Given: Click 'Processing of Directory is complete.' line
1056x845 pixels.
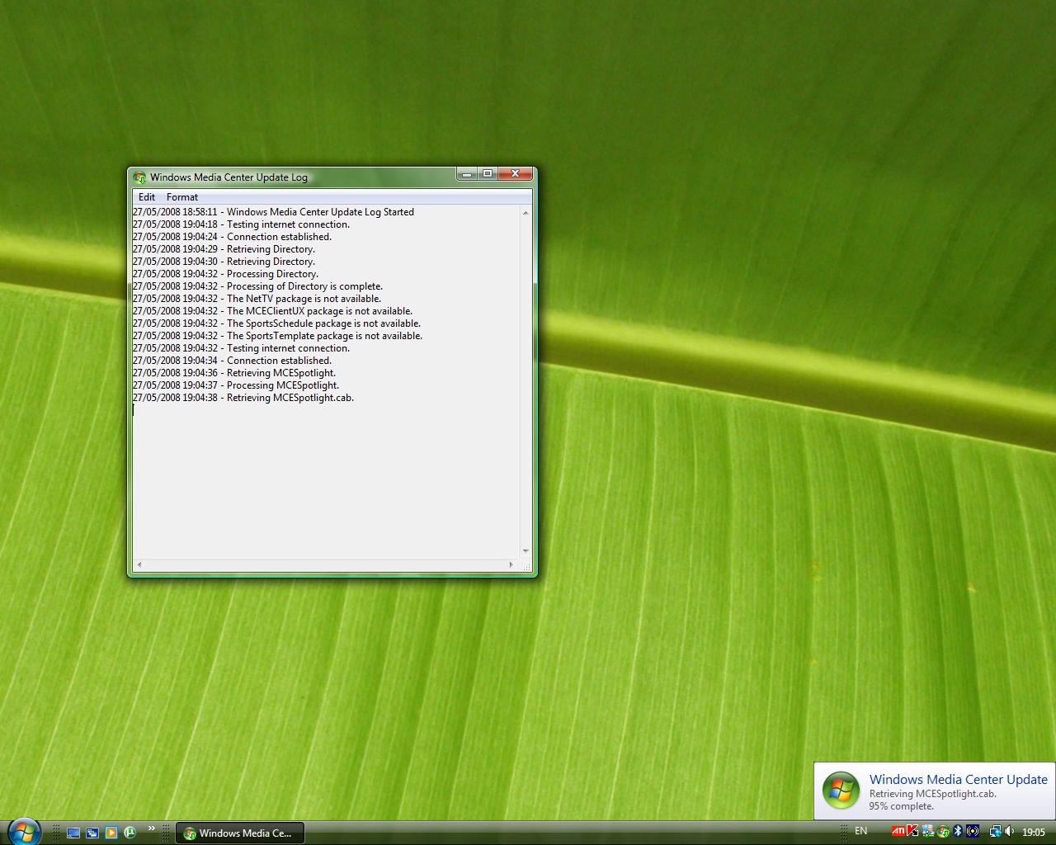Looking at the screenshot, I should (x=257, y=286).
